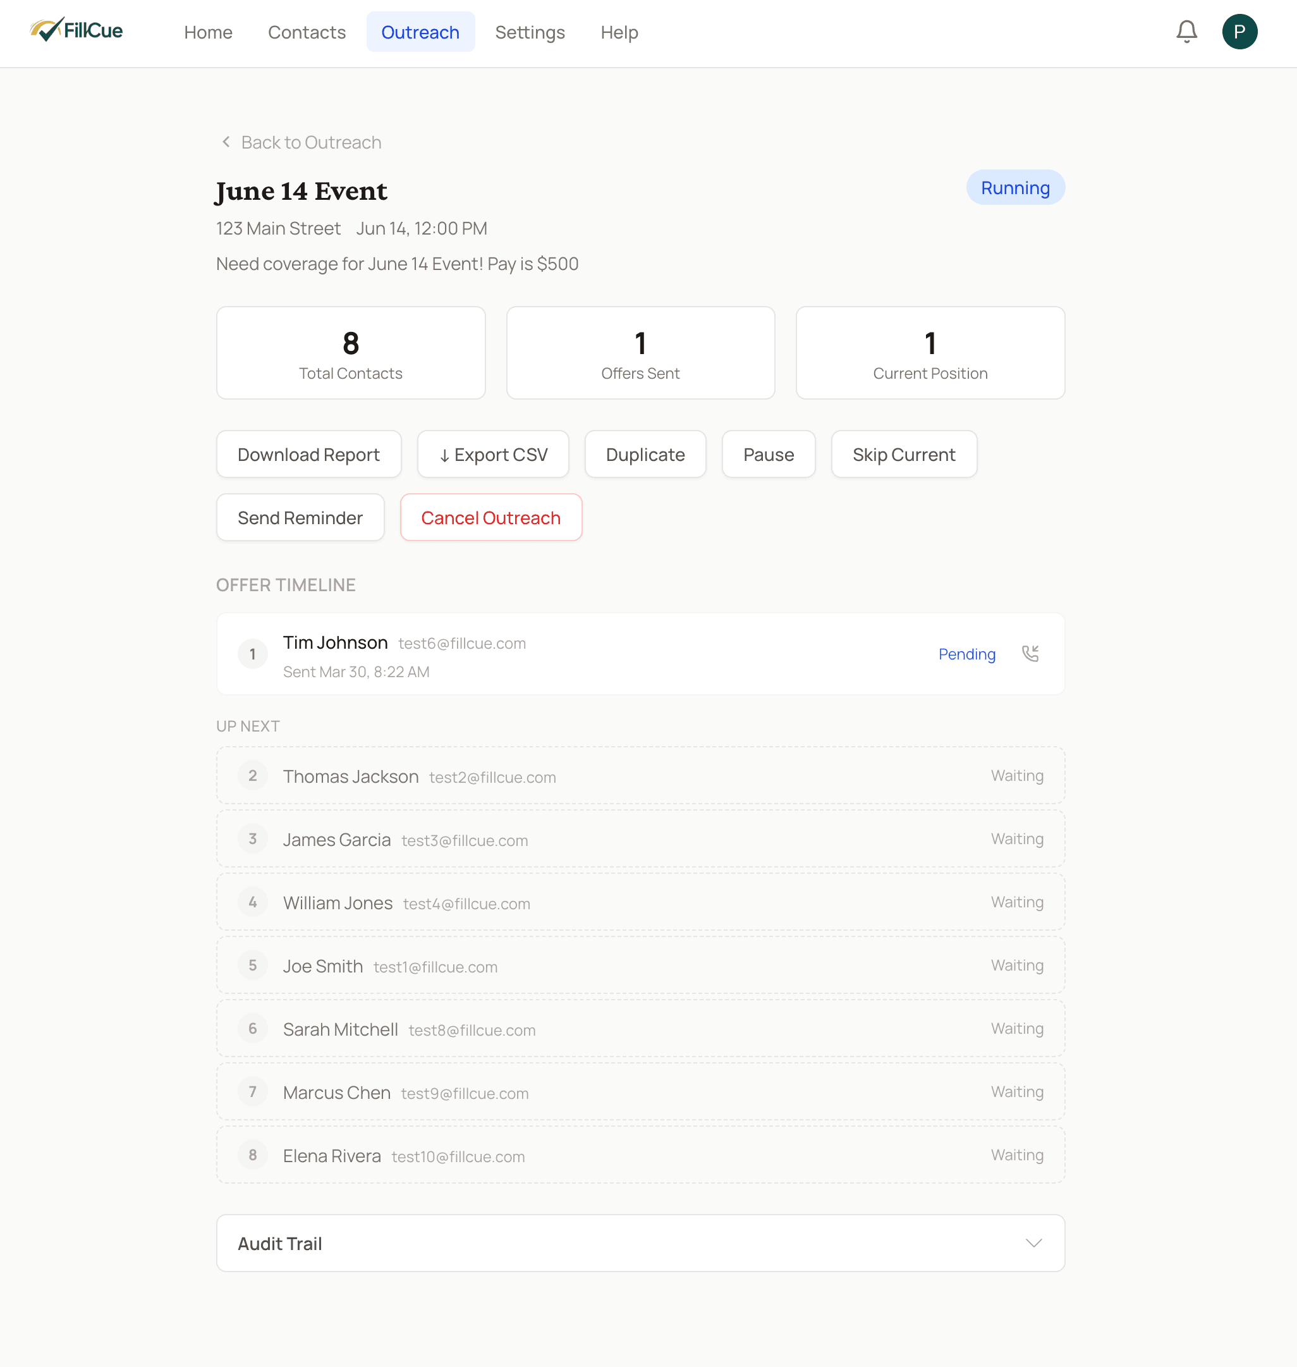Image resolution: width=1297 pixels, height=1367 pixels.
Task: Click the position circle 8 beside Elena Rivera
Action: (x=252, y=1155)
